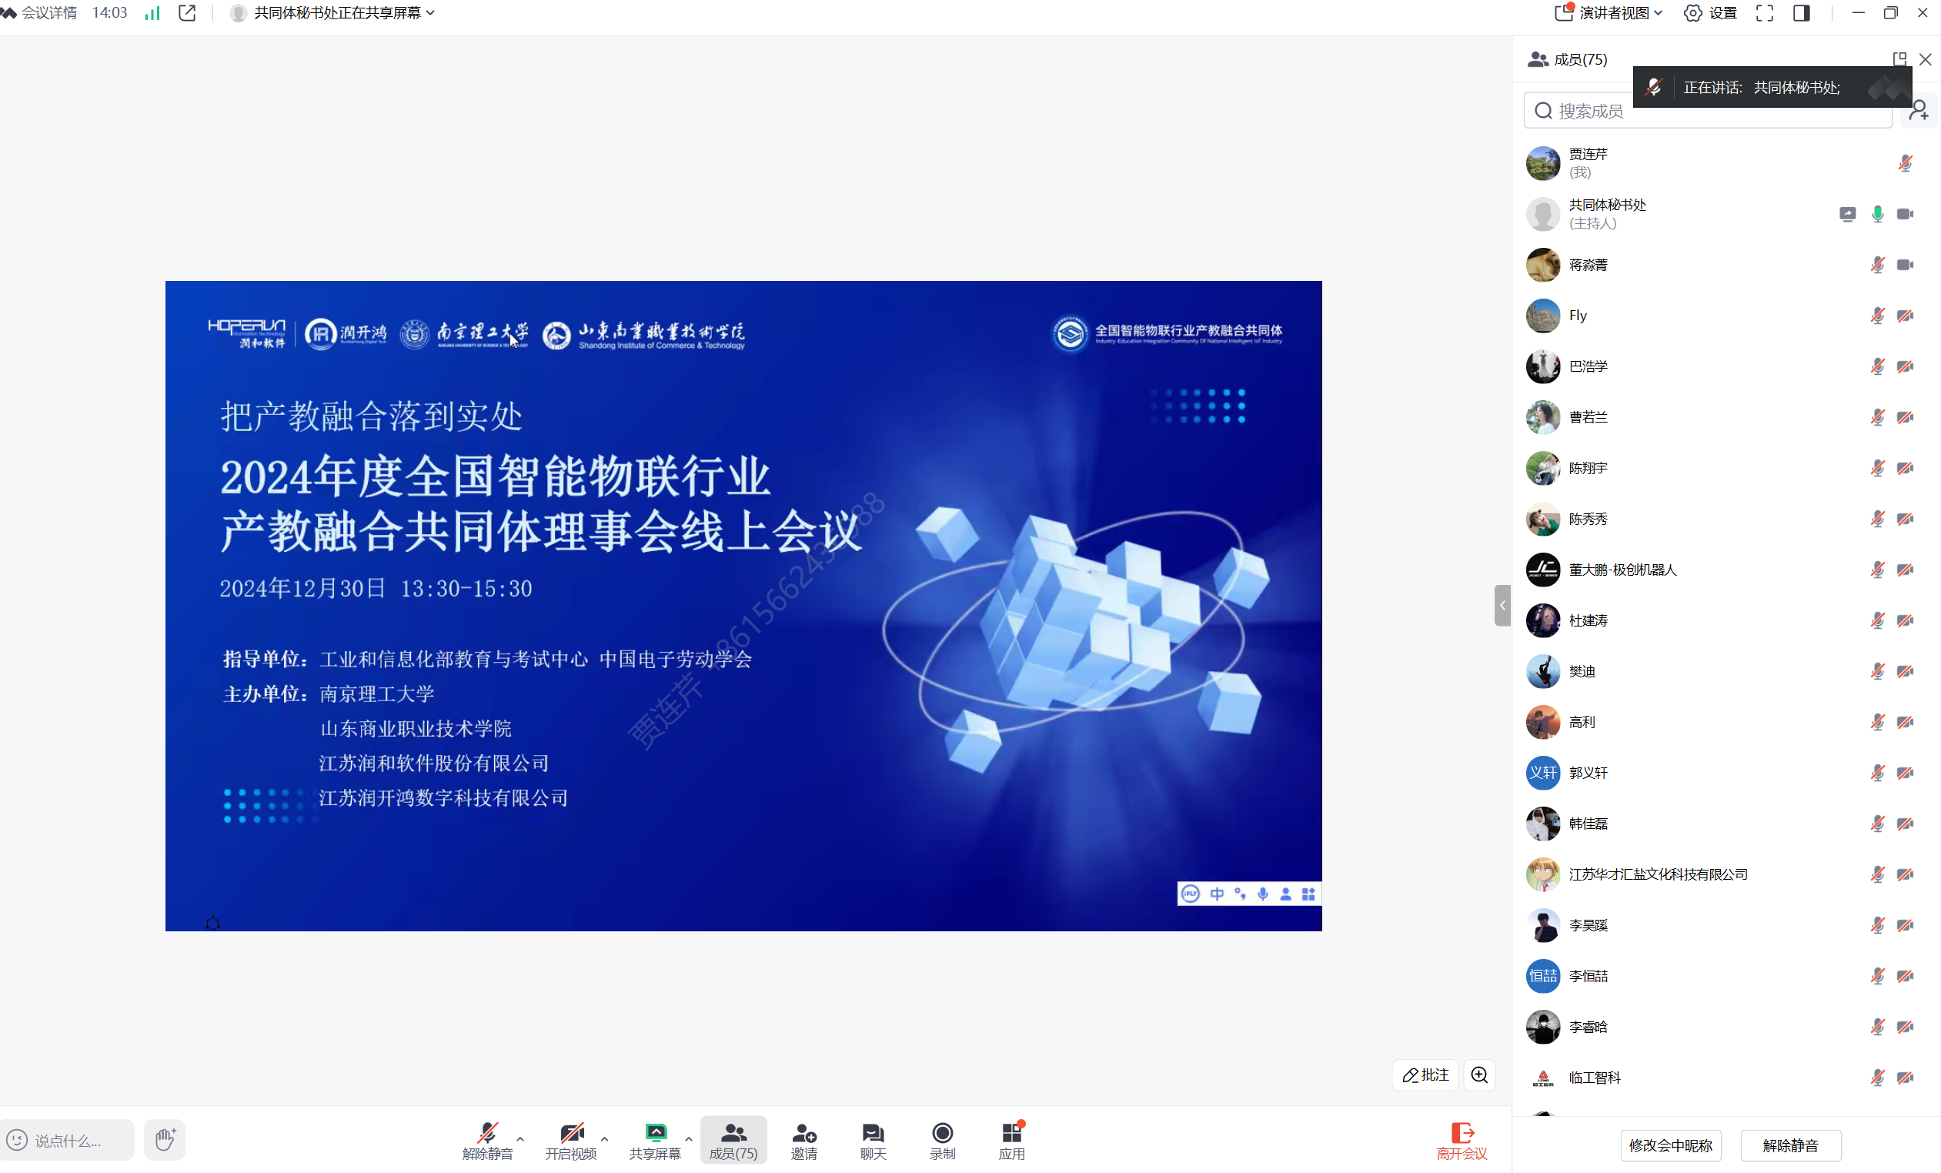Click the camera icon for 共同体秘书处
This screenshot has width=1941, height=1173.
point(1906,214)
